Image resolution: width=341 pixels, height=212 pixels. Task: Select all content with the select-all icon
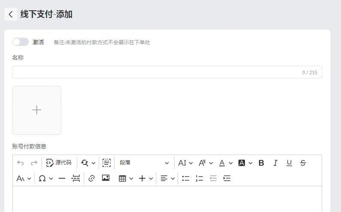[x=106, y=163]
